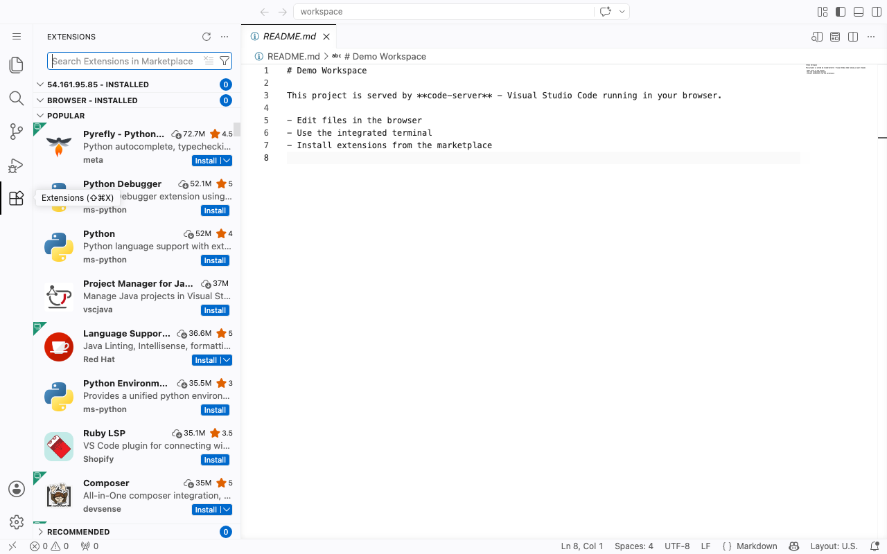Open preview to the side
The image size is (887, 554).
pyautogui.click(x=835, y=37)
